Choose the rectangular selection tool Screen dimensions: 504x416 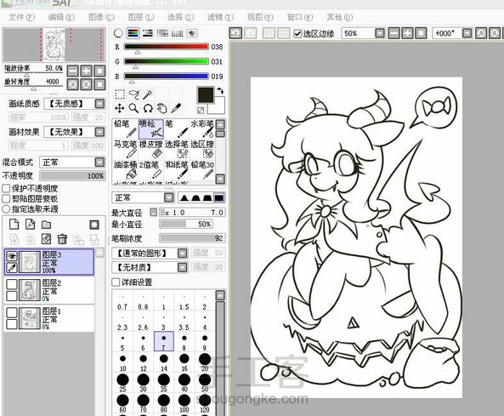click(x=120, y=94)
